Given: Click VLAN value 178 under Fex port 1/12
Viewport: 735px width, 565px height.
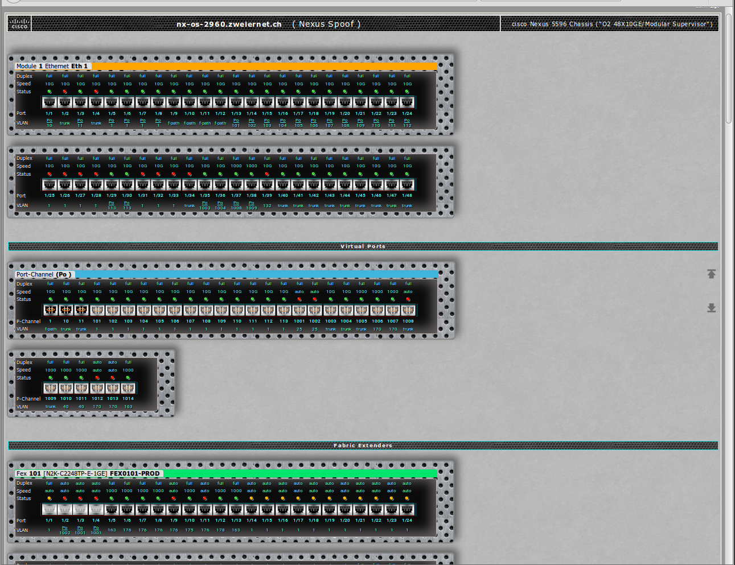Looking at the screenshot, I should tap(220, 530).
